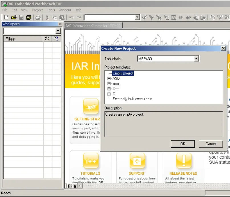230x197 pixels.
Task: Click the Find checkmark icon beside search box
Action: pos(144,17)
